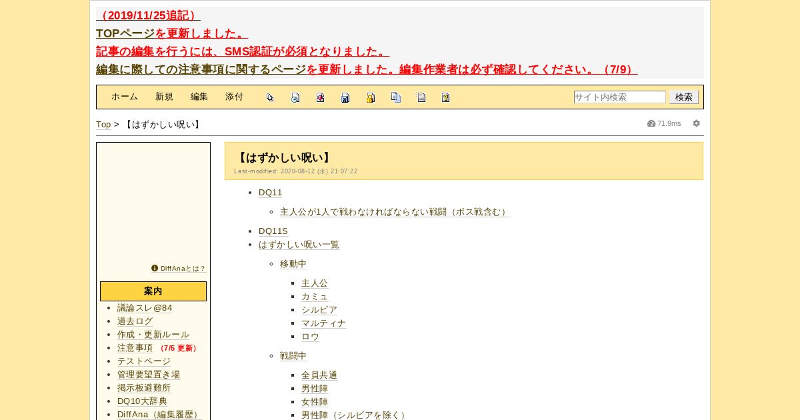This screenshot has height=420, width=800.
Task: Open 女性陣 contents link
Action: (315, 402)
